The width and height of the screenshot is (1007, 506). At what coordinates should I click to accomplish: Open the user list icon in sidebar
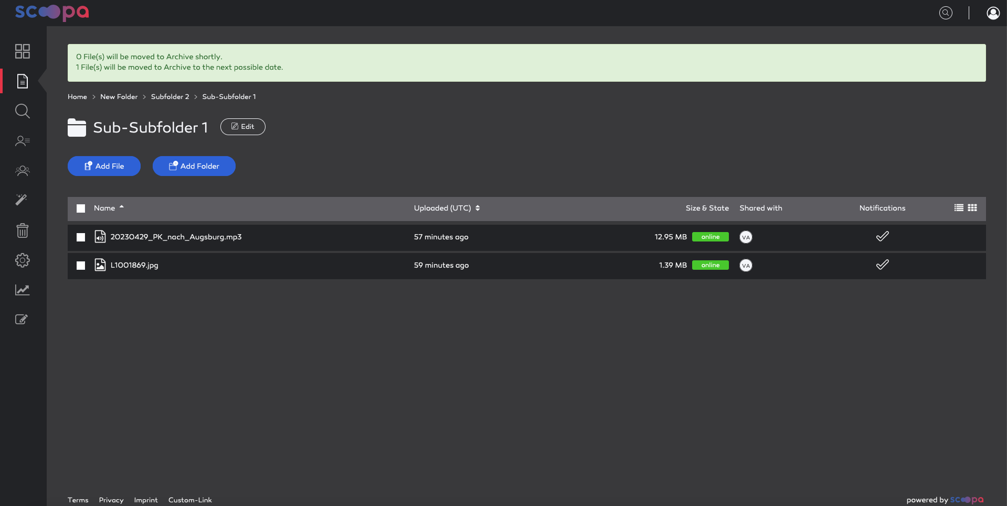[23, 141]
